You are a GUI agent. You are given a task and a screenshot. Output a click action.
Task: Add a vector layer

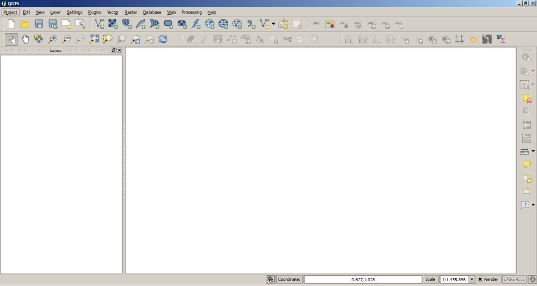coord(99,24)
